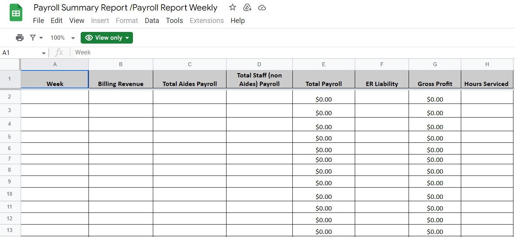Select the Week header cell

point(55,79)
